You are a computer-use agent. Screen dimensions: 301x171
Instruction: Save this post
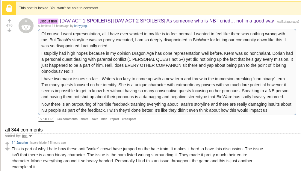click(x=95, y=119)
